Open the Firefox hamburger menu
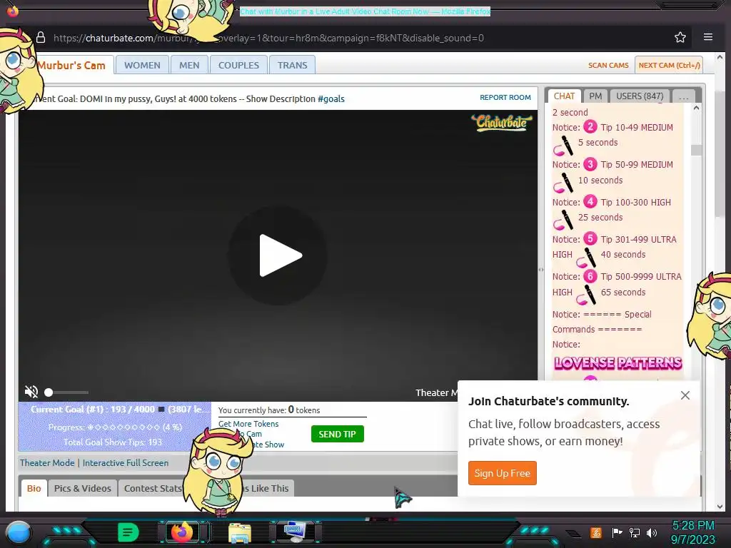Screen dimensions: 731x548 [x=707, y=37]
